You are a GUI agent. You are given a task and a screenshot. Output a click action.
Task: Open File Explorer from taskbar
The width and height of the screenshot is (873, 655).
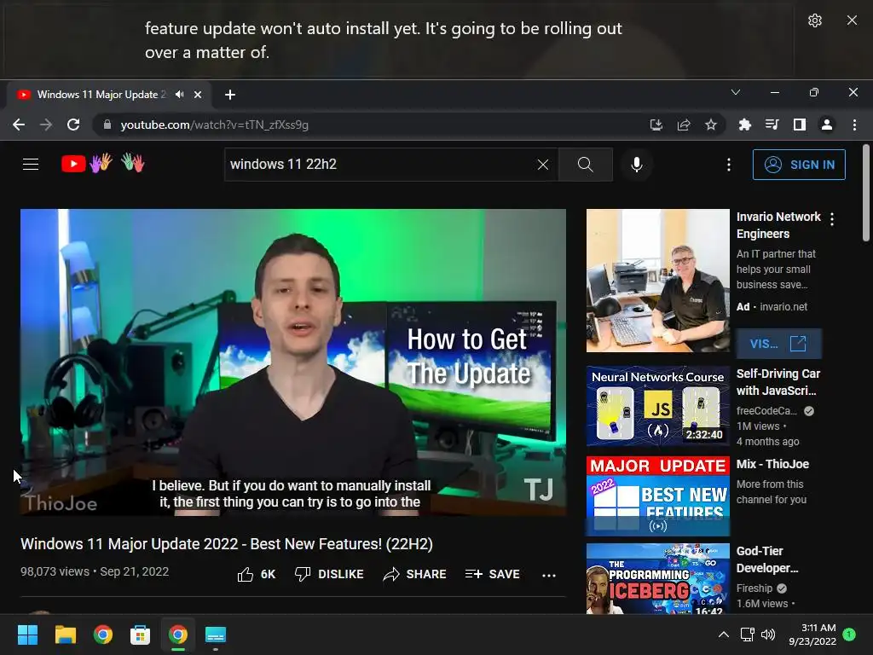(66, 635)
